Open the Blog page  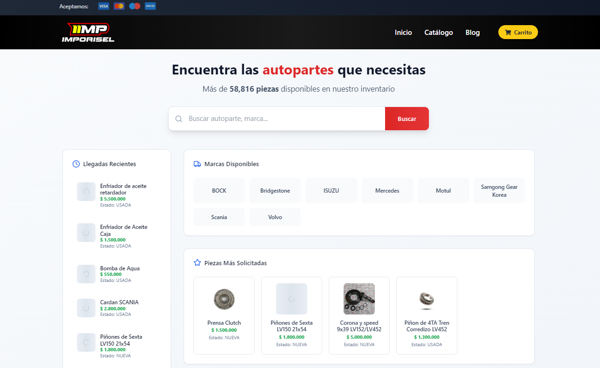473,33
